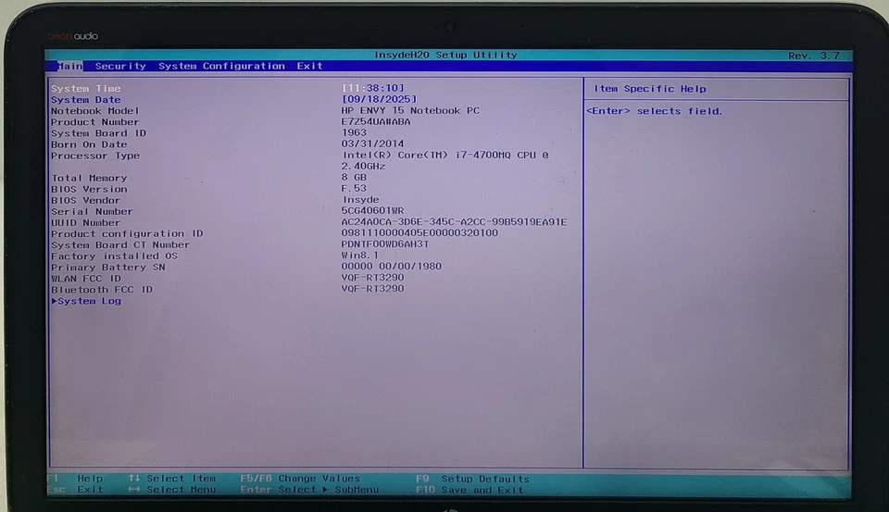Click the F5/F6 Change Values hint
889x512 pixels.
pos(300,479)
